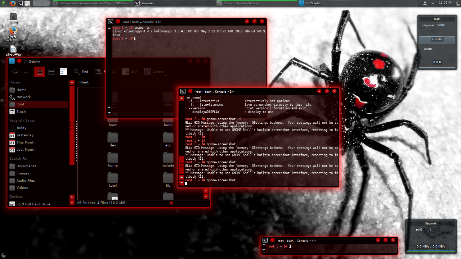Activate the Dolphin window from the taskbar
The width and height of the screenshot is (461, 259).
(x=317, y=3)
